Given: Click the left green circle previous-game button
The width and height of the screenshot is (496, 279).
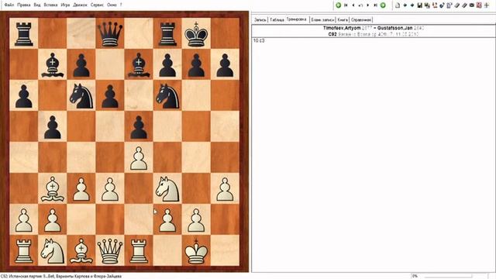Looking at the screenshot, I should pos(338,5).
